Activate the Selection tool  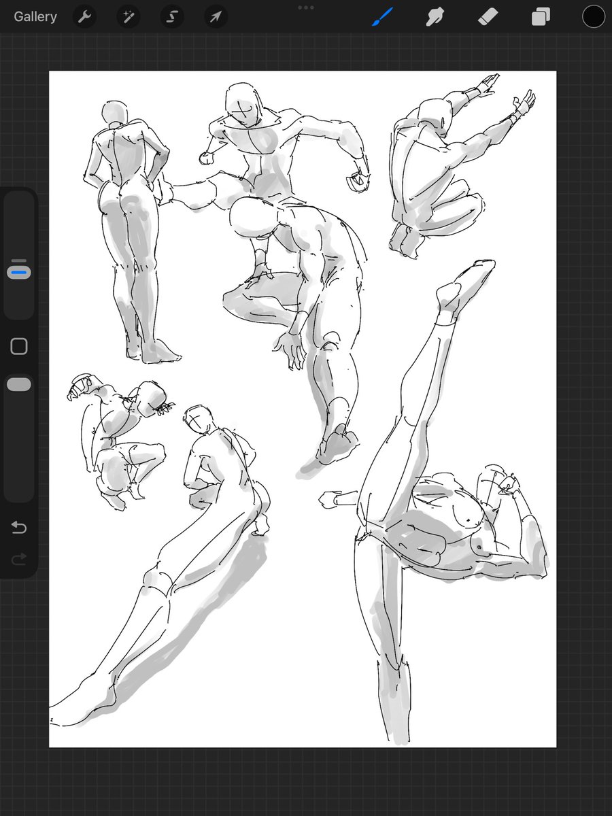(x=172, y=17)
